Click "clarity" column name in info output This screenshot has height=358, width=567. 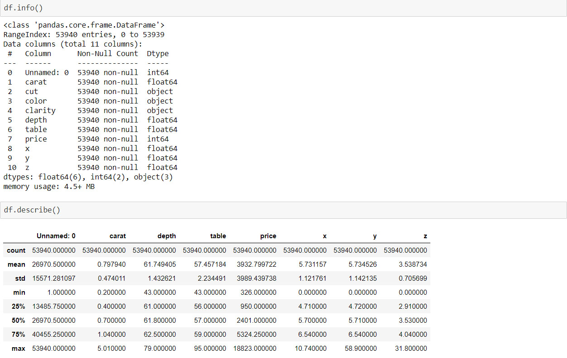40,110
